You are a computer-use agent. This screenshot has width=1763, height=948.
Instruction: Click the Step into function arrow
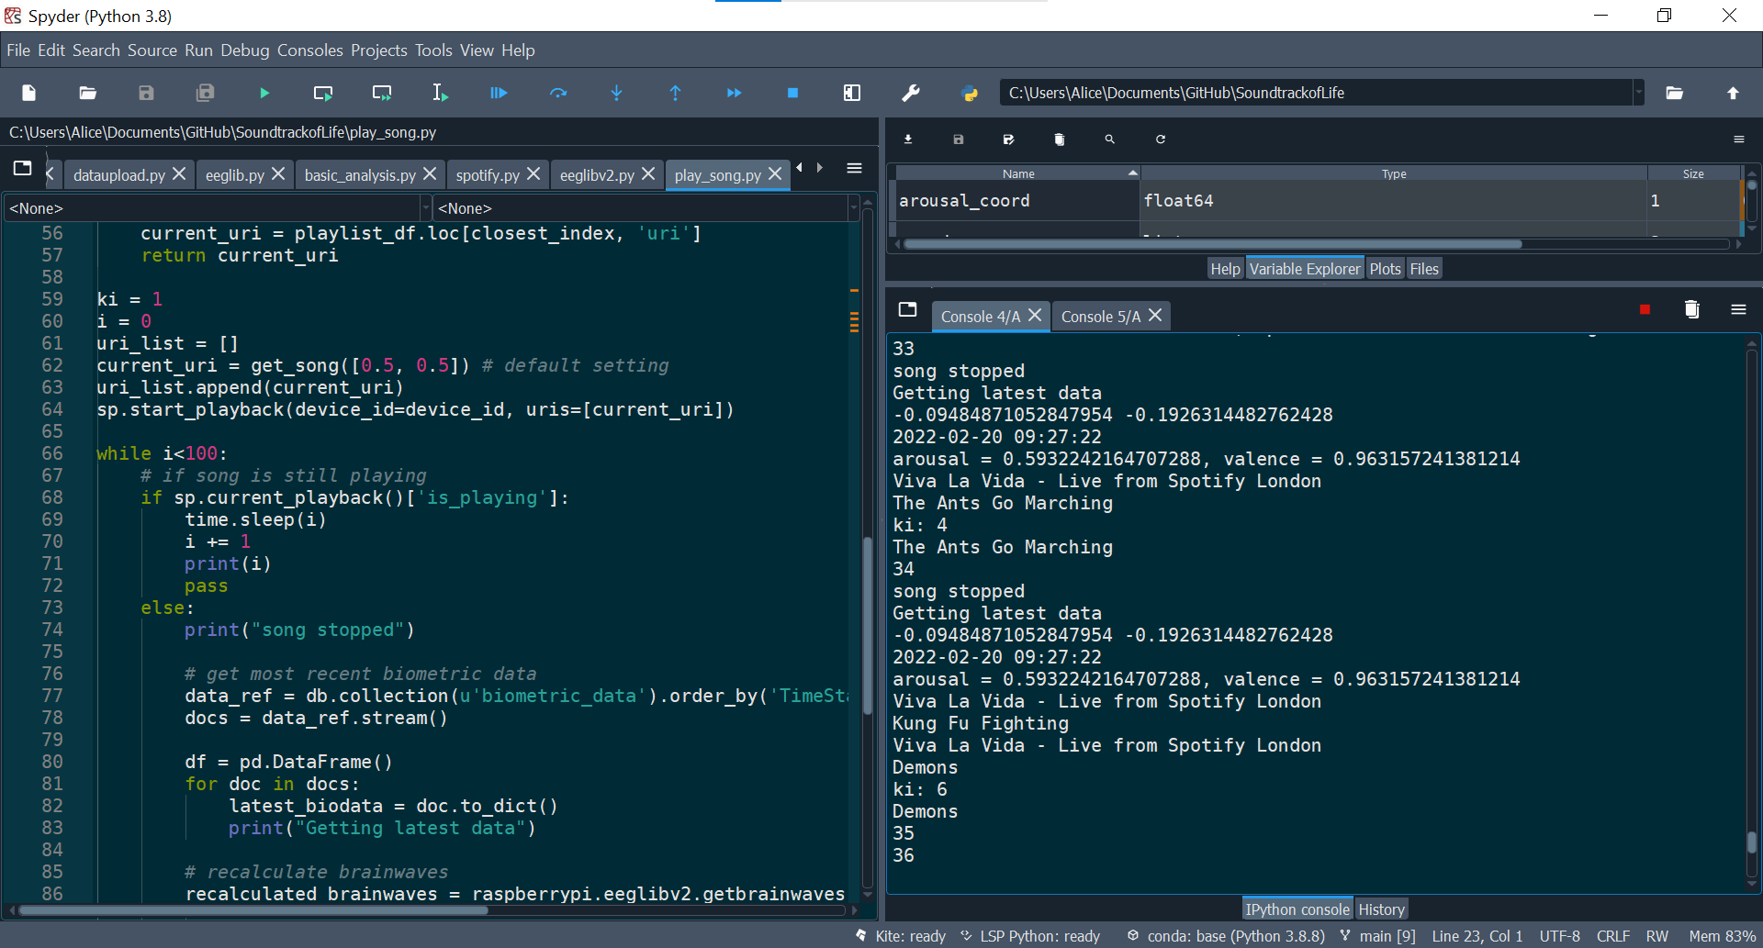617,93
